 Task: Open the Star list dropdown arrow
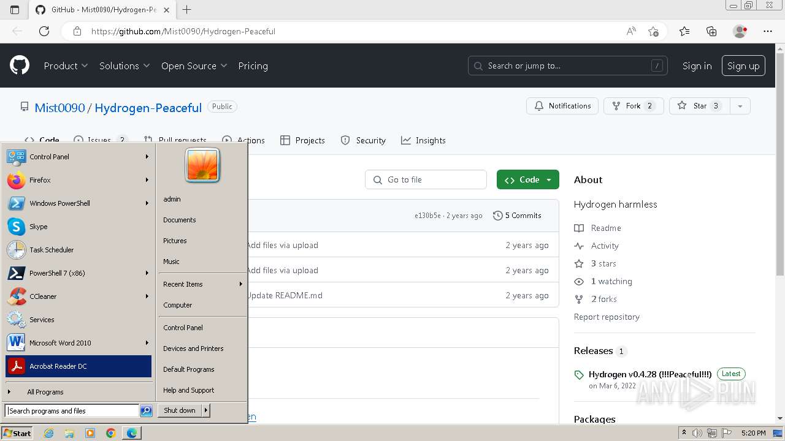tap(740, 106)
